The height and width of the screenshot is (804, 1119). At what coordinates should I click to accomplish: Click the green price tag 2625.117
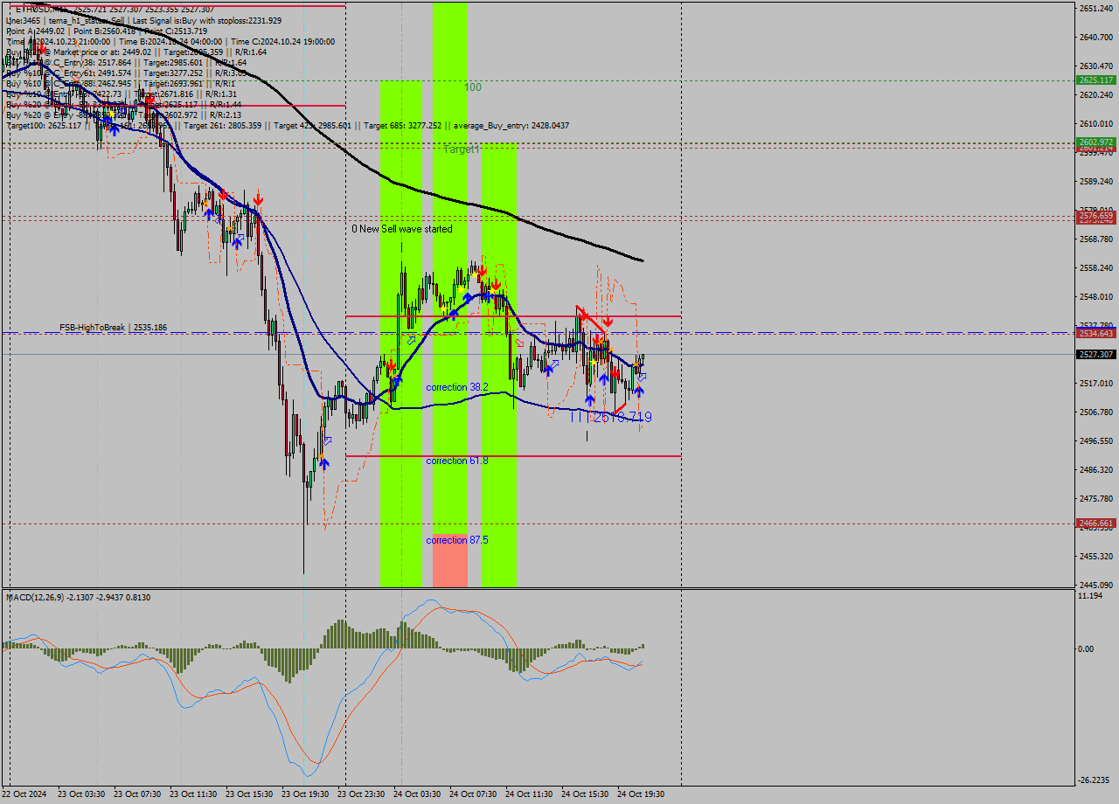[x=1096, y=80]
